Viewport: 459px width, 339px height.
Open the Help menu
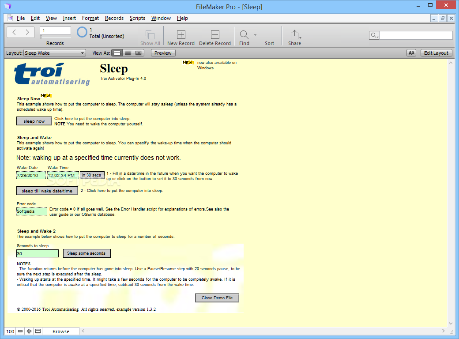pyautogui.click(x=182, y=18)
